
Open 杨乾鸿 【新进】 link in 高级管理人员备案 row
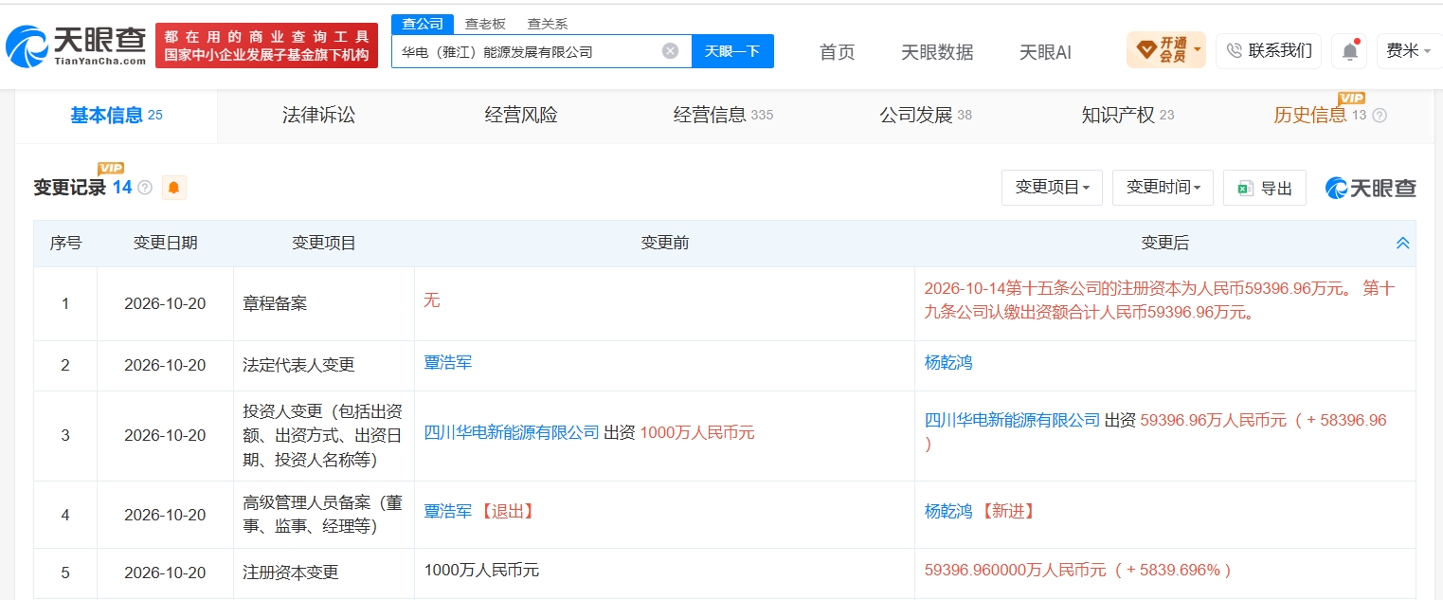pyautogui.click(x=948, y=511)
